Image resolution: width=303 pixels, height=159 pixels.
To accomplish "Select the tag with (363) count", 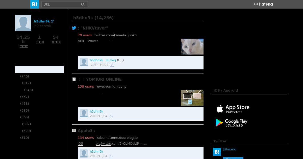I will point(24,117).
